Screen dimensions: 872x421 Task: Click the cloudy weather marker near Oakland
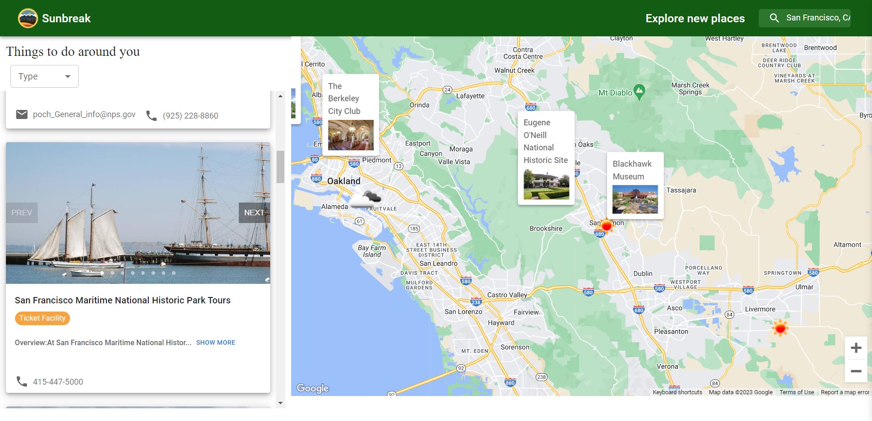(366, 198)
